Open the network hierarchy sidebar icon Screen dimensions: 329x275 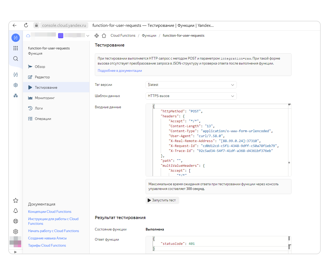16,95
